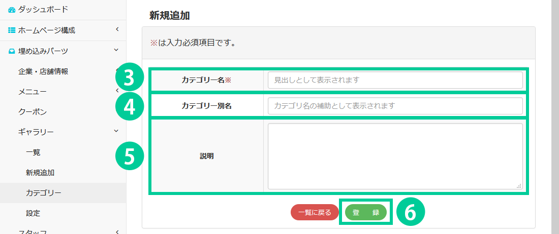Go to ギャラリー 一覧 page
This screenshot has height=234, width=559.
pyautogui.click(x=33, y=152)
